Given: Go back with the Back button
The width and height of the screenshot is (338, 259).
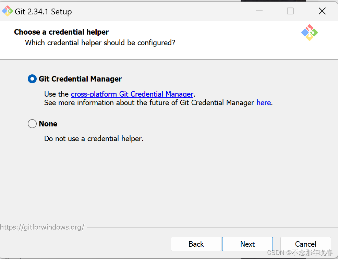Looking at the screenshot, I should click(x=196, y=244).
